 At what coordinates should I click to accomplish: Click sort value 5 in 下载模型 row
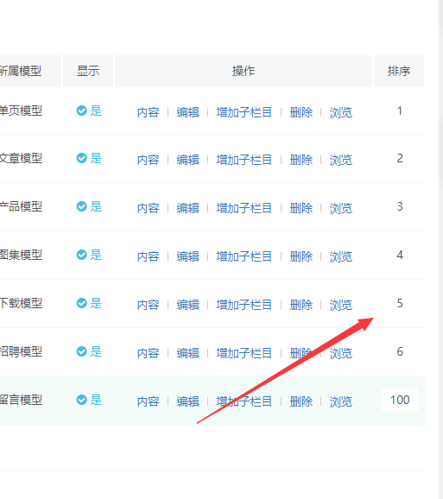pos(400,303)
